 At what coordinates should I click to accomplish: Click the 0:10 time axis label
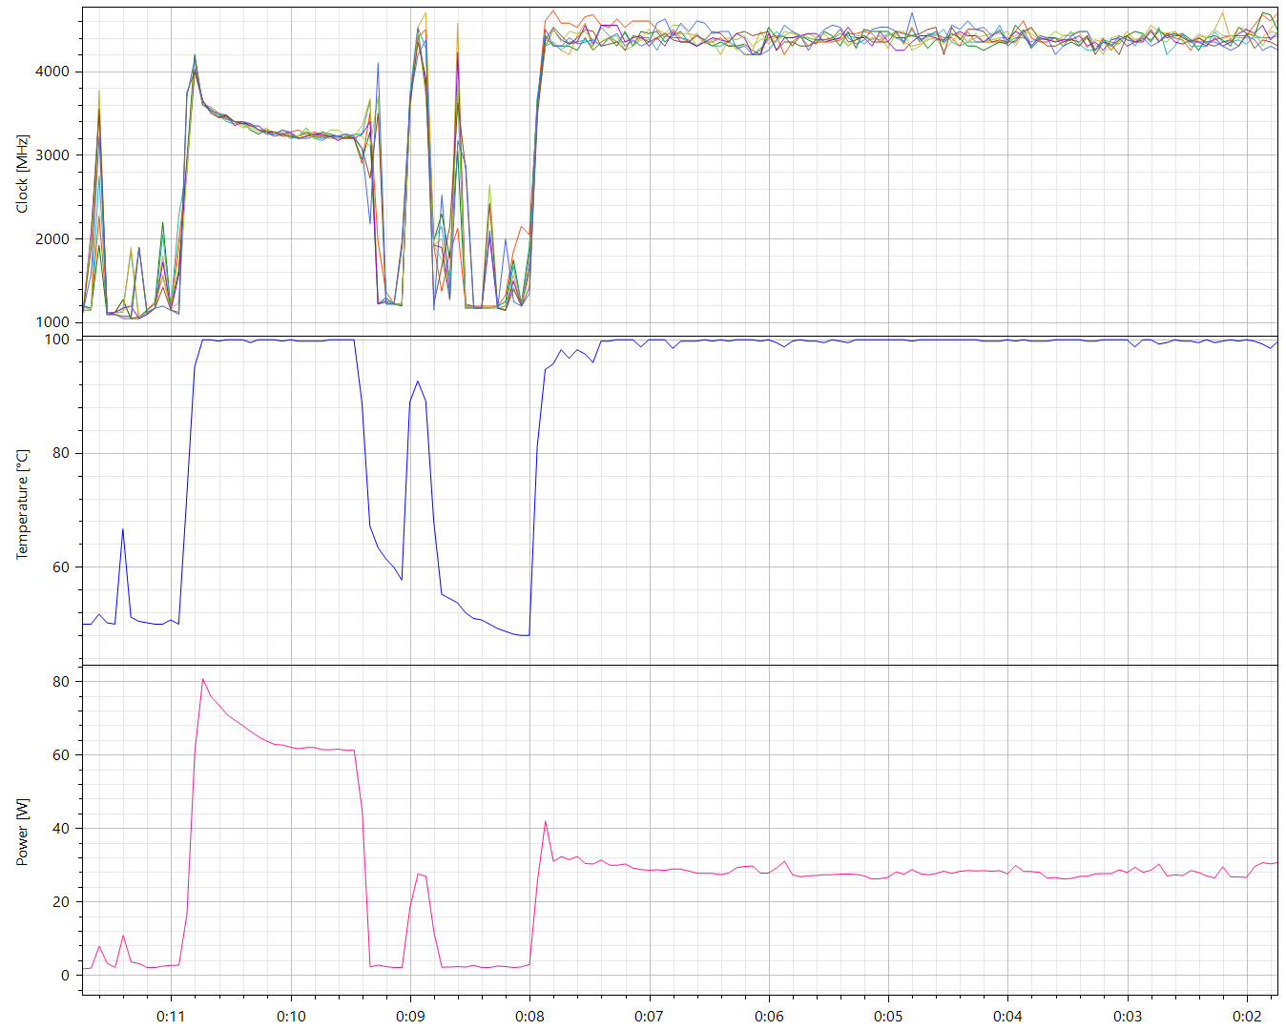[291, 1016]
